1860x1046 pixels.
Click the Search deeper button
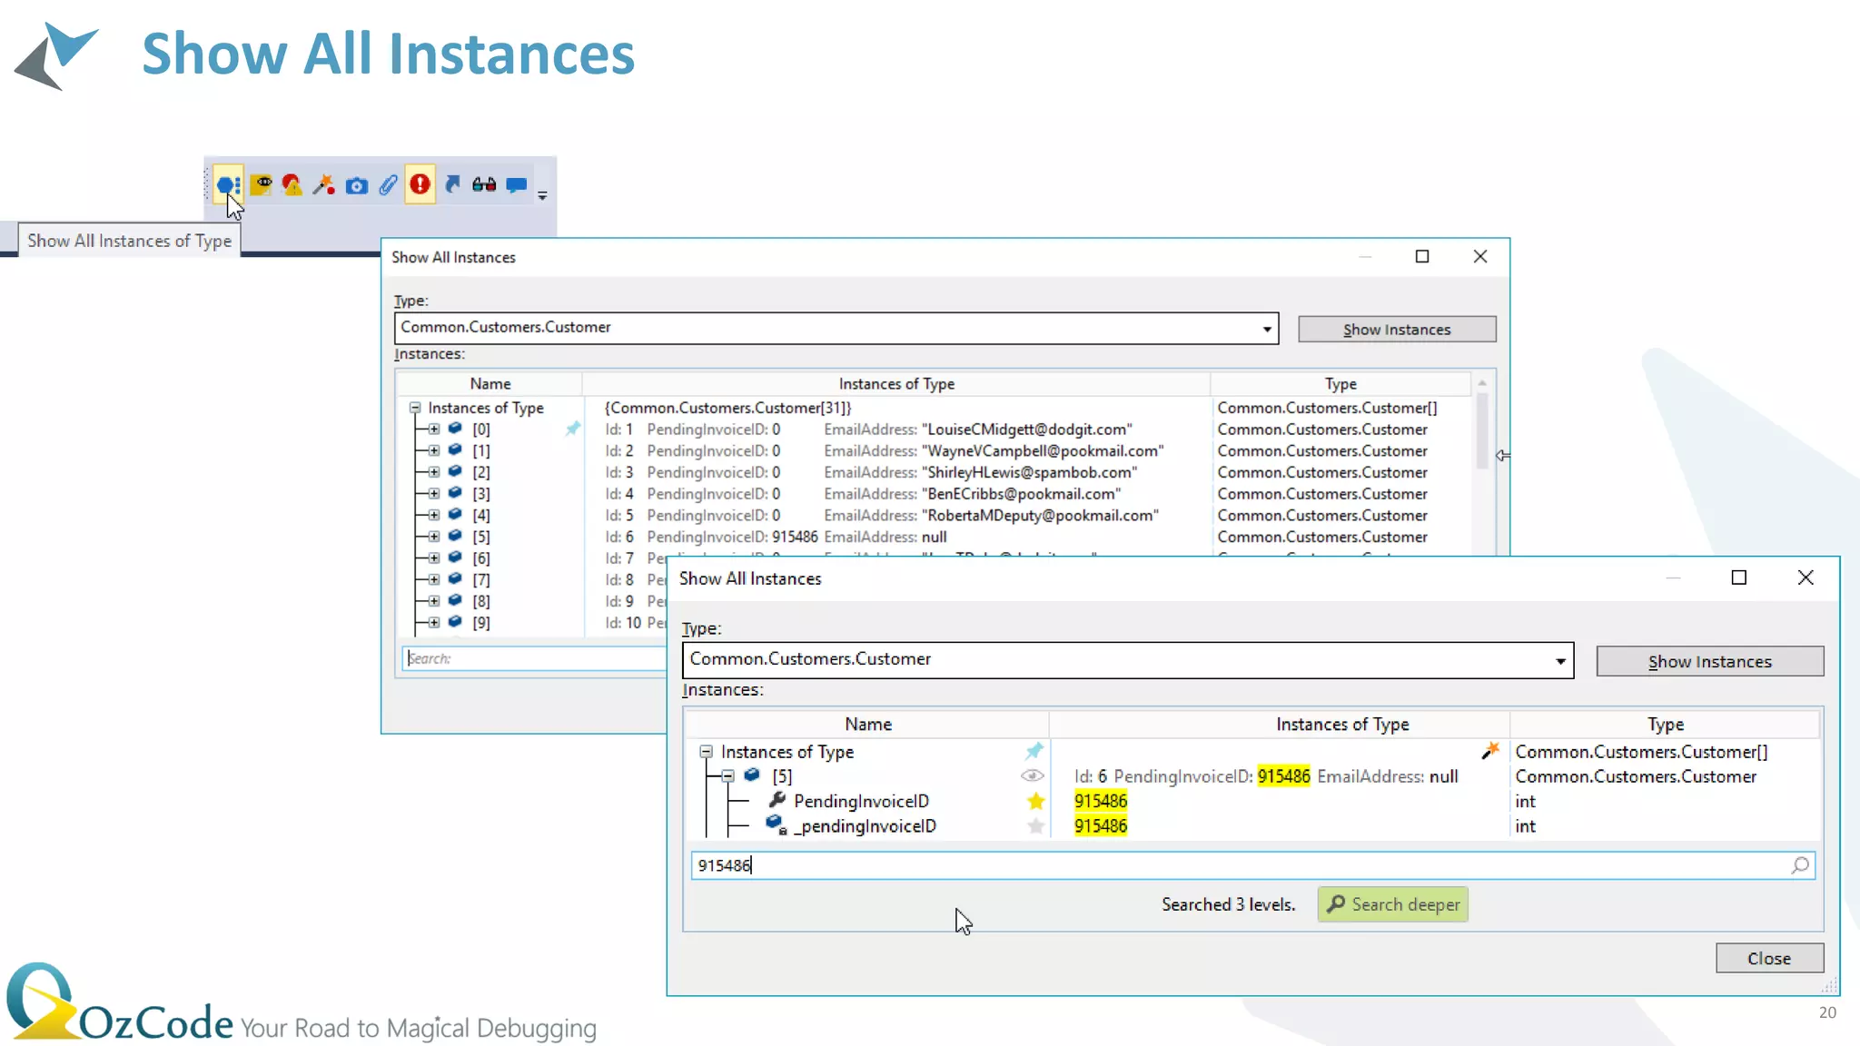1393,904
